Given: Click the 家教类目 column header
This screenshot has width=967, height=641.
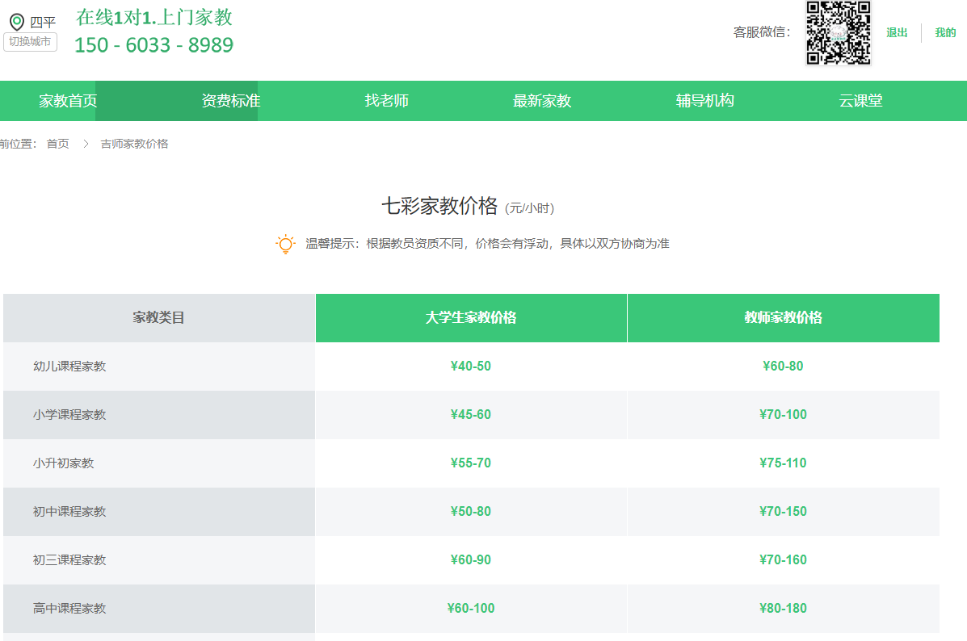Looking at the screenshot, I should point(158,317).
